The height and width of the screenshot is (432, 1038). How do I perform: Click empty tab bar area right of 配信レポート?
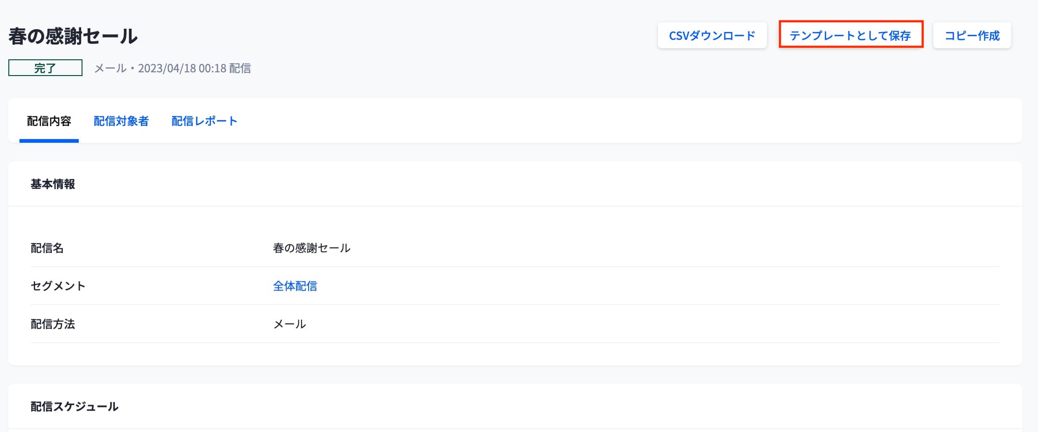click(x=602, y=121)
